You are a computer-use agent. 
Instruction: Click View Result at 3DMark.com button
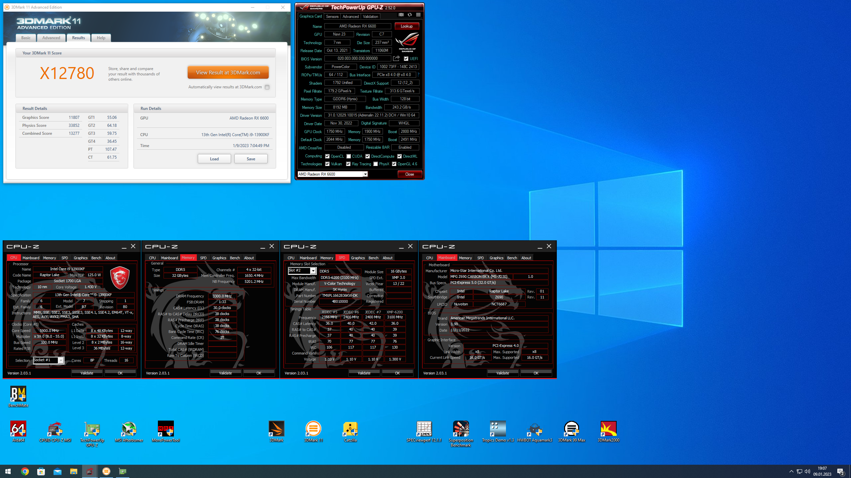228,73
